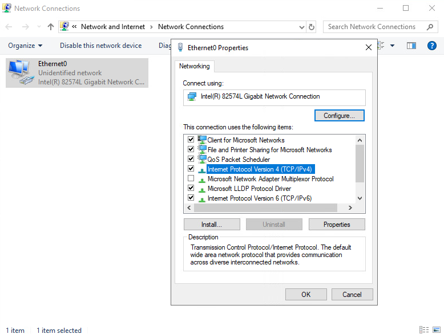Select the Networking tab
This screenshot has width=444, height=334.
click(x=194, y=66)
